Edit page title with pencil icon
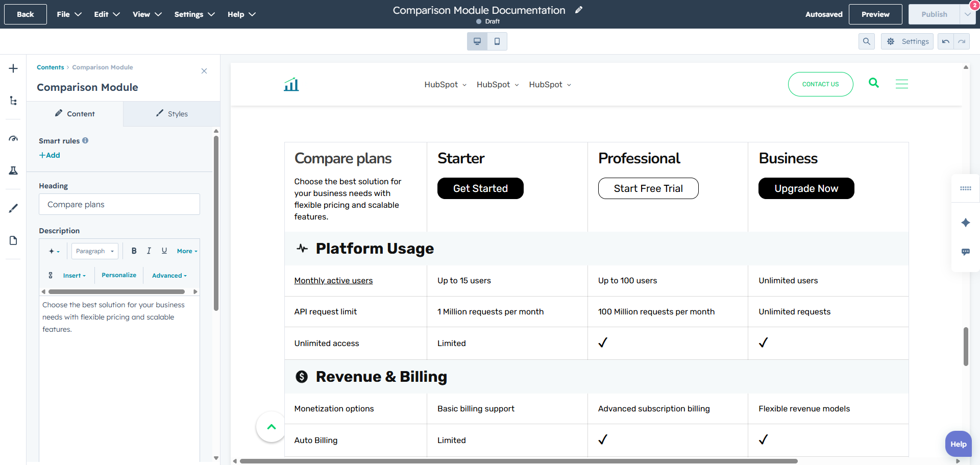Screen dimensions: 980x465 (579, 10)
